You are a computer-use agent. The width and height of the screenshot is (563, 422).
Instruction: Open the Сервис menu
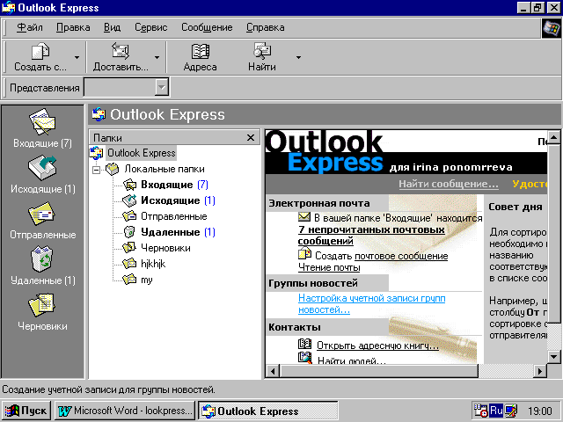[x=150, y=27]
